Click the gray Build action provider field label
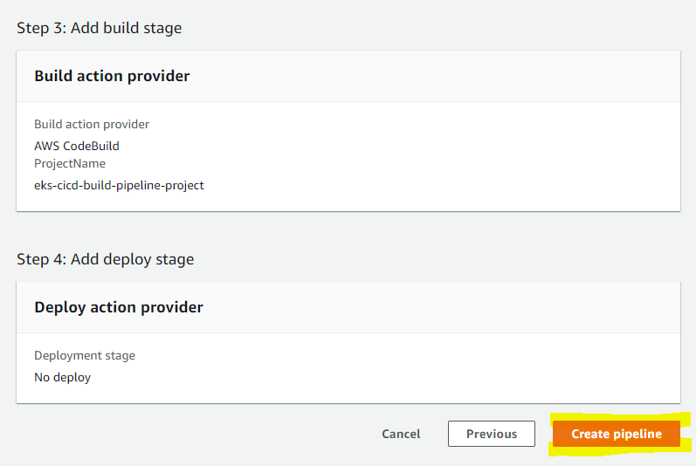This screenshot has width=696, height=466. pyautogui.click(x=92, y=124)
